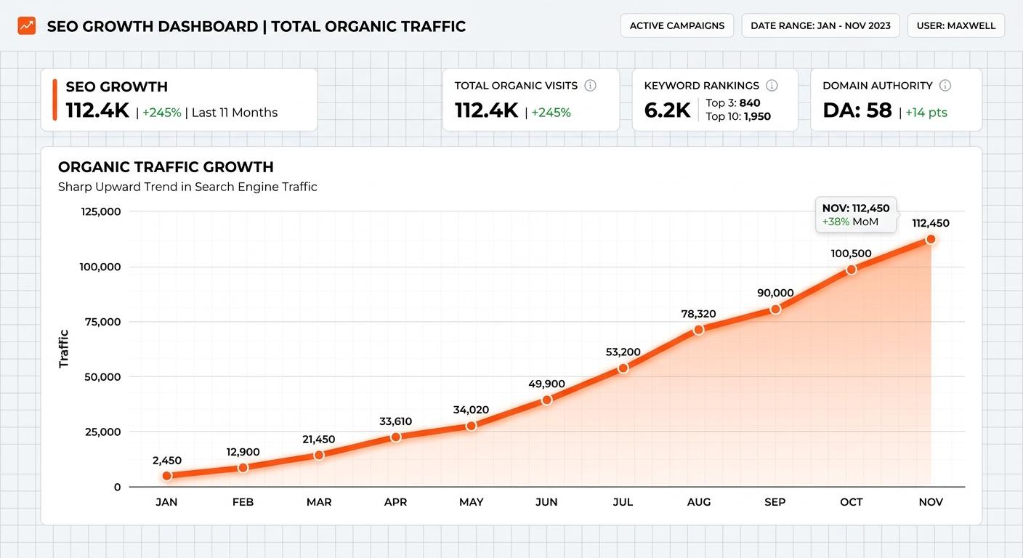Select the JAN label on the x-axis
Screen dimensions: 1023x558
point(167,502)
